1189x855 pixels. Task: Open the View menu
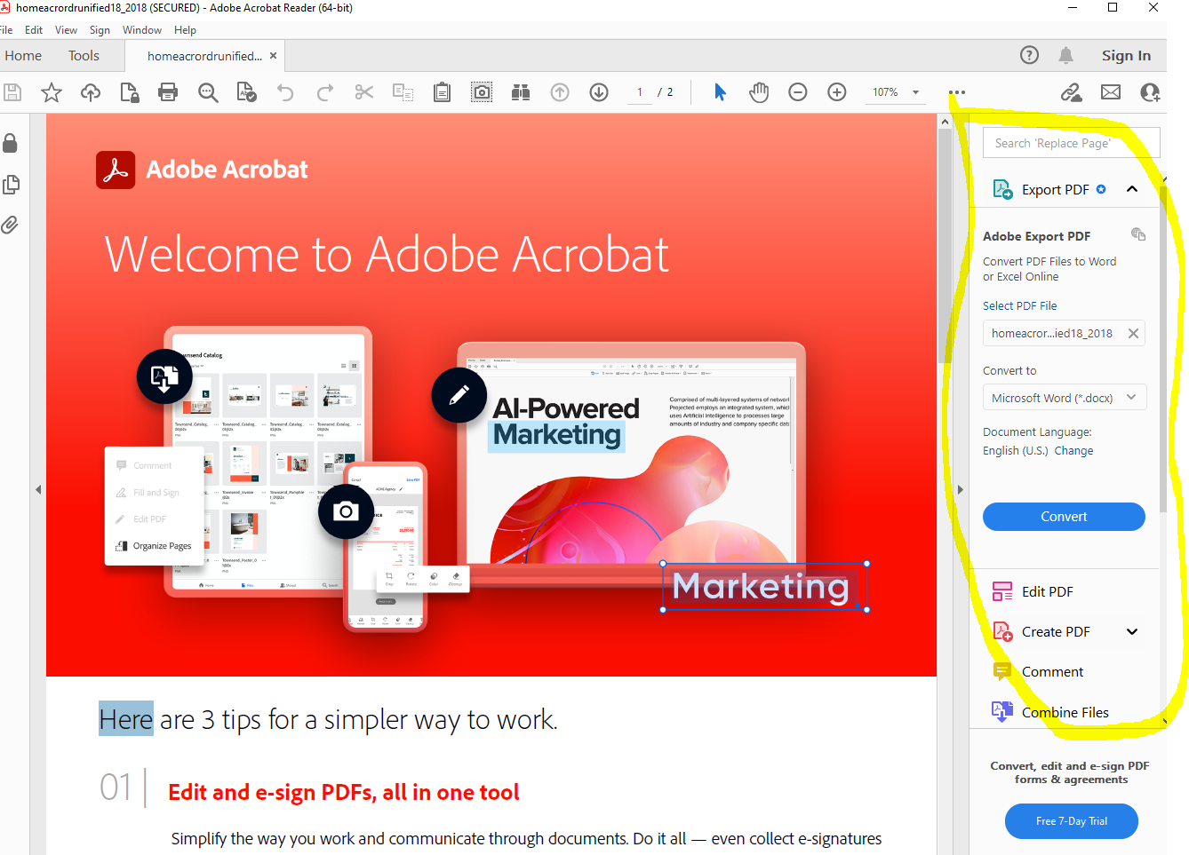(x=66, y=29)
